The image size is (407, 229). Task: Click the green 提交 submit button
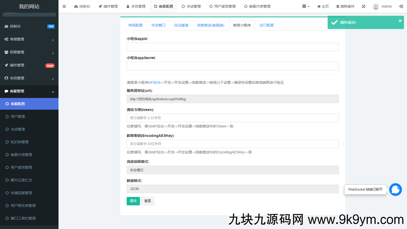[133, 201]
